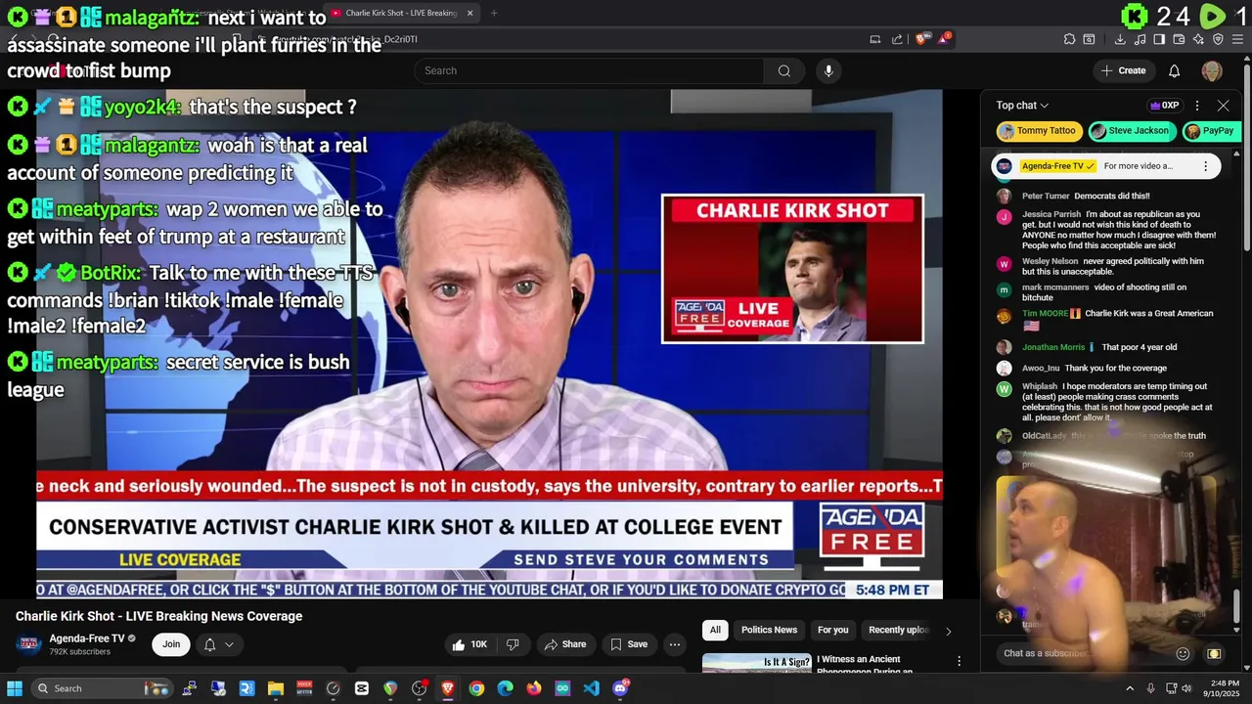Screen dimensions: 1252x704
Task: Switch to the Charlie Kirk Shot browser tab
Action: click(401, 13)
